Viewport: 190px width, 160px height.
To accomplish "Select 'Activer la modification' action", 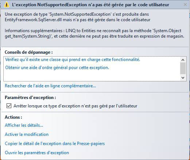I will click(27, 134).
